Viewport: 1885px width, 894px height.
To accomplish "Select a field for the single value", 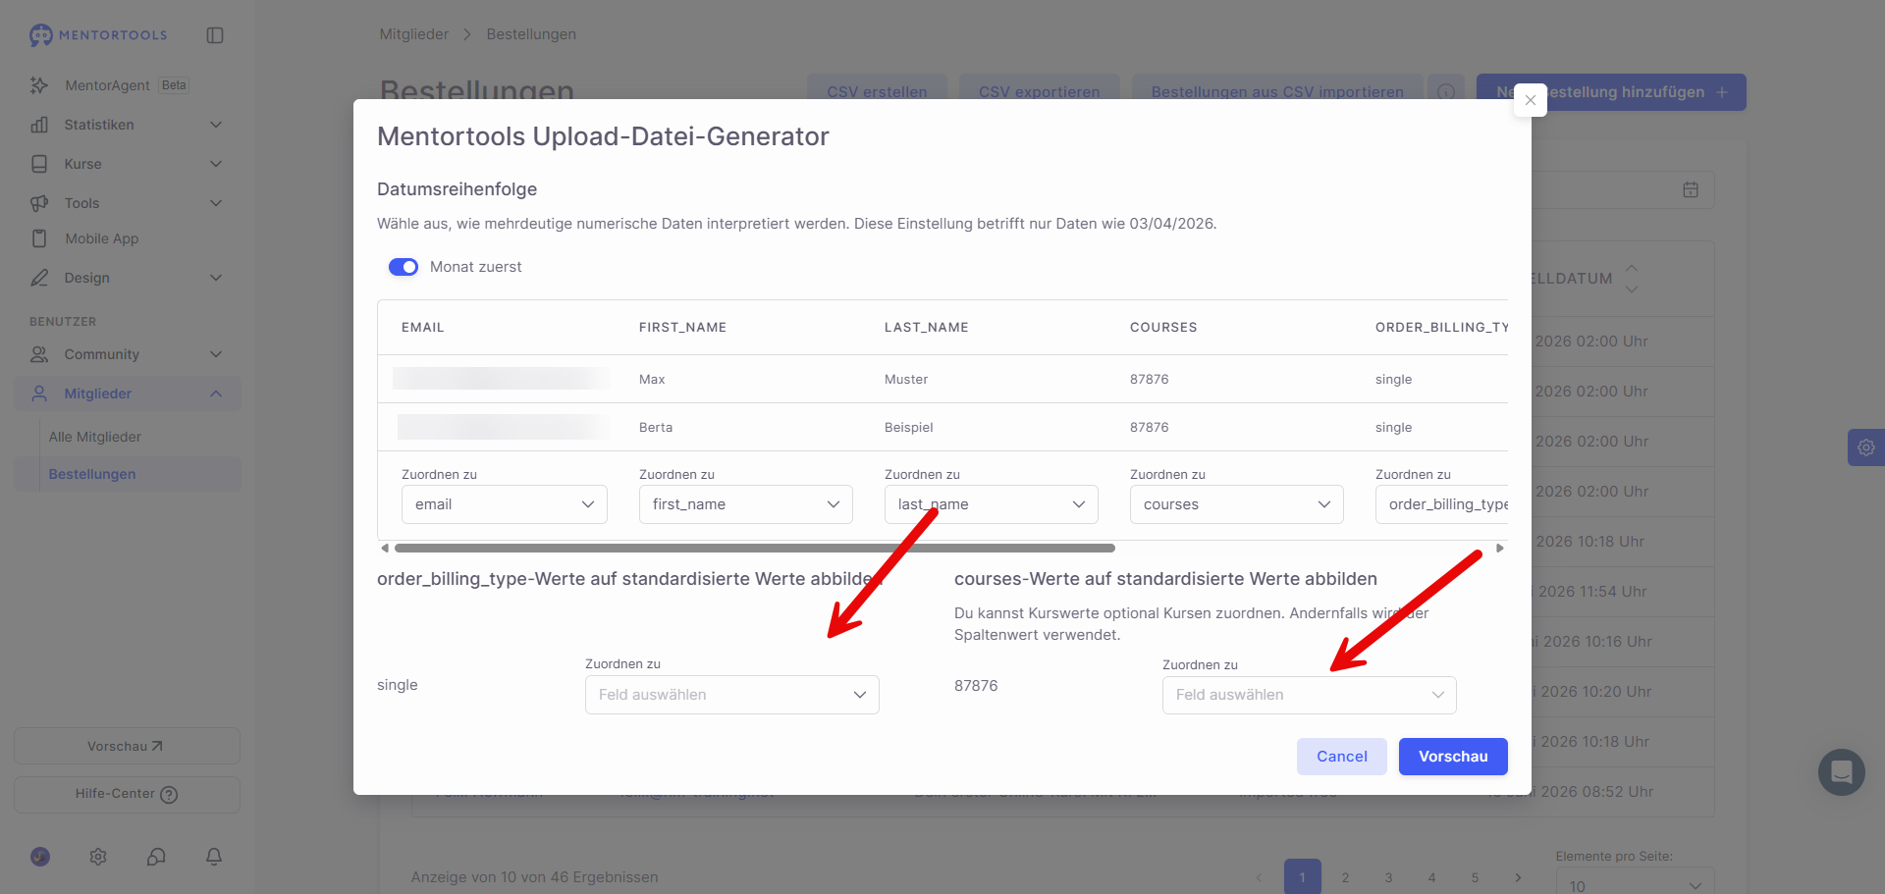I will coord(732,695).
